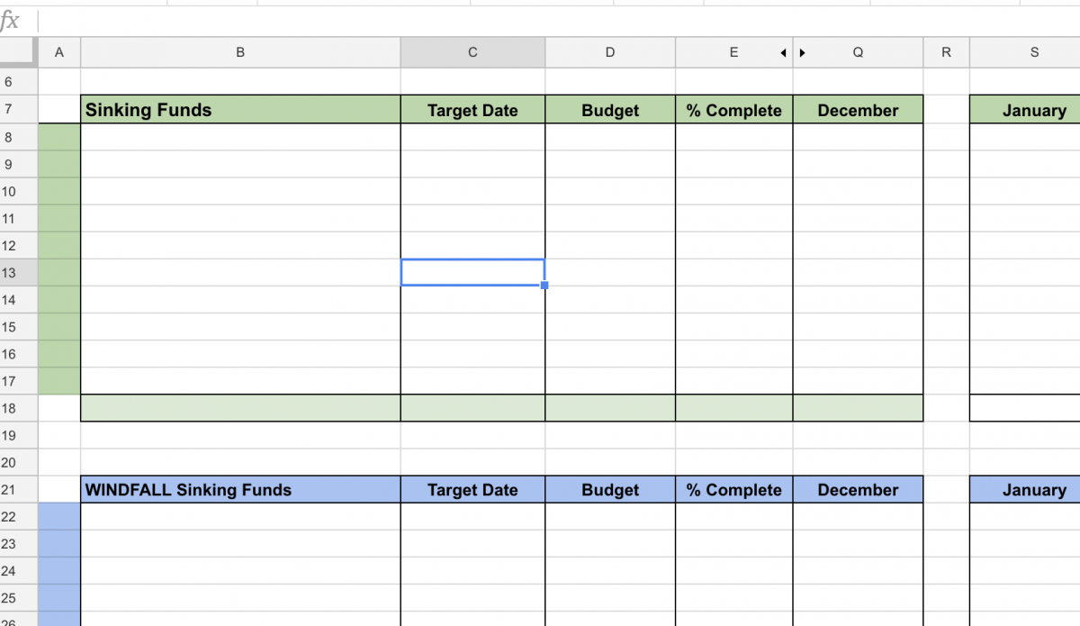Click WINDFALL Sinking Funds header cell

[240, 490]
